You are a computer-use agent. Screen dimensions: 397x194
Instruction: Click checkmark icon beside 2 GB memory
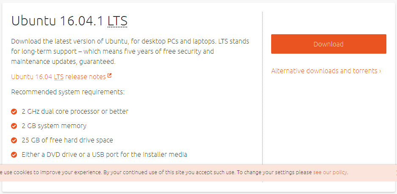point(14,126)
